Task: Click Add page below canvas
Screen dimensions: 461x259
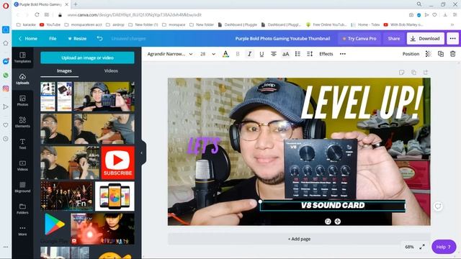Action: (299, 239)
